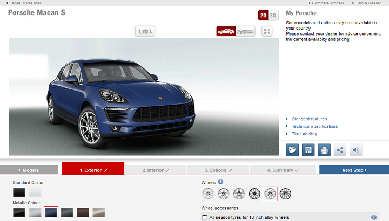Open a saved configuration with folder icon

292,150
